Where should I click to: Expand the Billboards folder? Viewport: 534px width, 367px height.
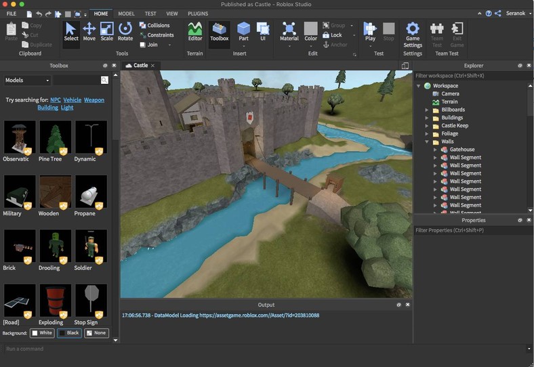427,110
